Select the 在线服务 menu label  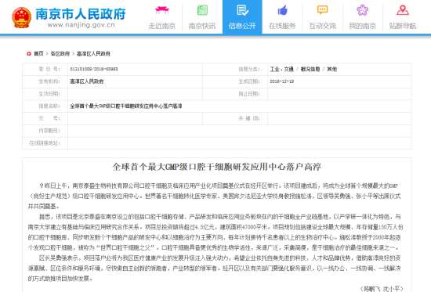tap(282, 26)
